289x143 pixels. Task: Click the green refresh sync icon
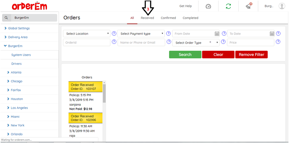click(x=228, y=6)
